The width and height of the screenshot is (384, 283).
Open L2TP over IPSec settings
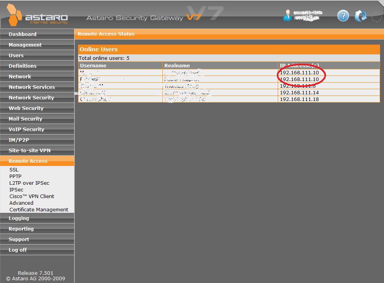click(29, 183)
